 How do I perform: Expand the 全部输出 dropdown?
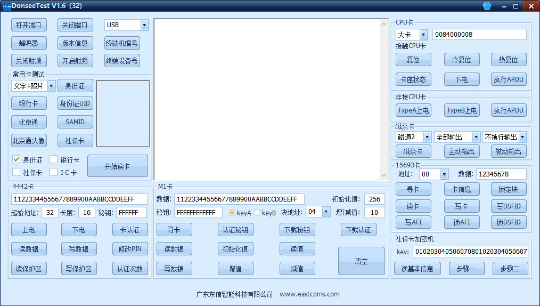(x=476, y=137)
